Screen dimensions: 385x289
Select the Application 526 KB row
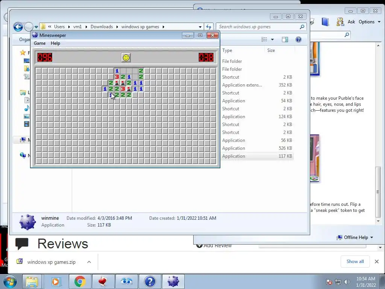[x=257, y=148]
